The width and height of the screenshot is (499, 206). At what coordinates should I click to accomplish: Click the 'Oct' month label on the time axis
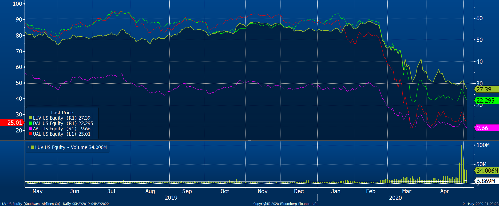225,191
